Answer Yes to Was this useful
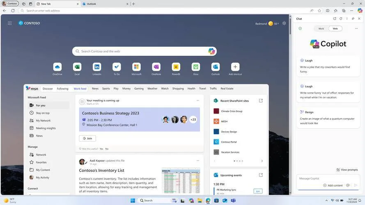Screen dimensions: 365x205 [101, 149]
